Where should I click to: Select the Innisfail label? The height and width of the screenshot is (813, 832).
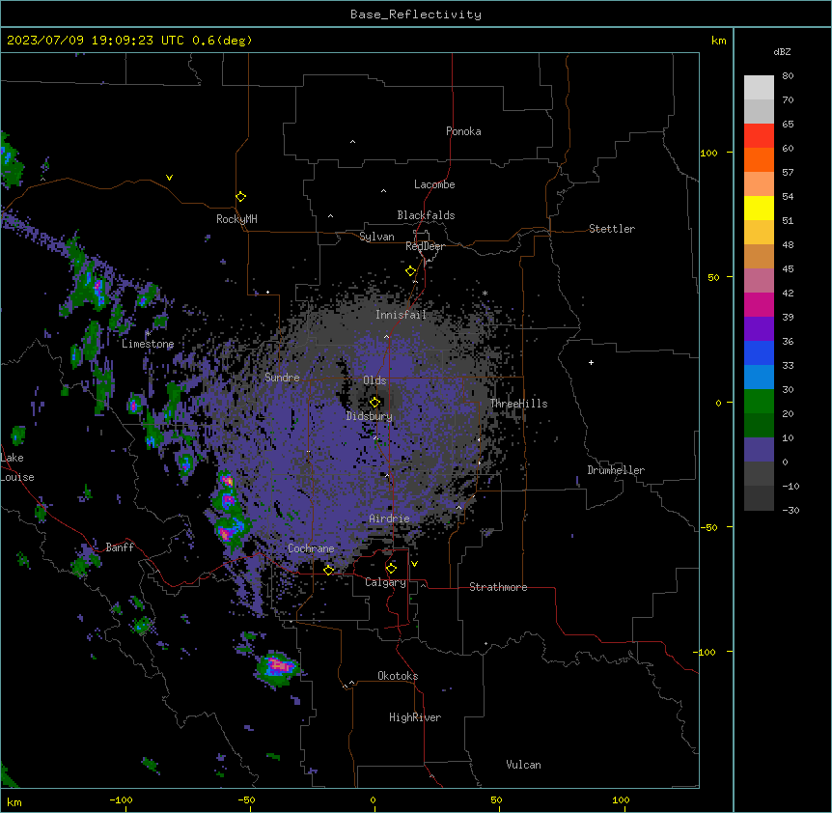[x=401, y=315]
